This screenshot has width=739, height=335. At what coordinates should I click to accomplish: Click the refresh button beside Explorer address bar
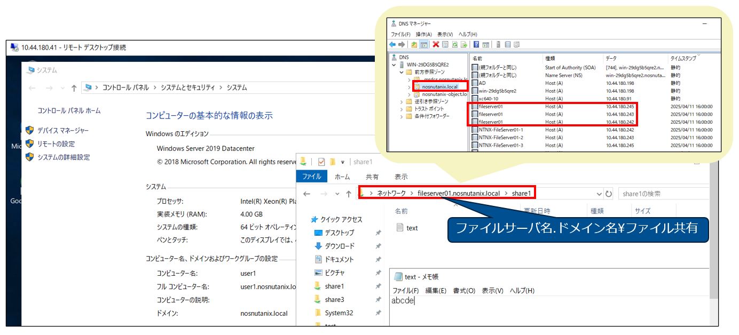pyautogui.click(x=609, y=194)
